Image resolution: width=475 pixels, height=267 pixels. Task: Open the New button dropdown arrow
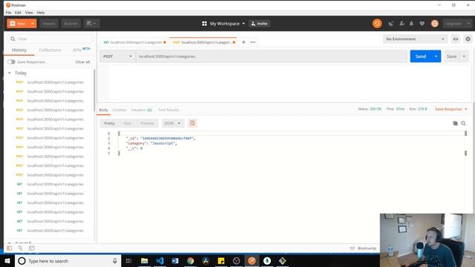[33, 24]
